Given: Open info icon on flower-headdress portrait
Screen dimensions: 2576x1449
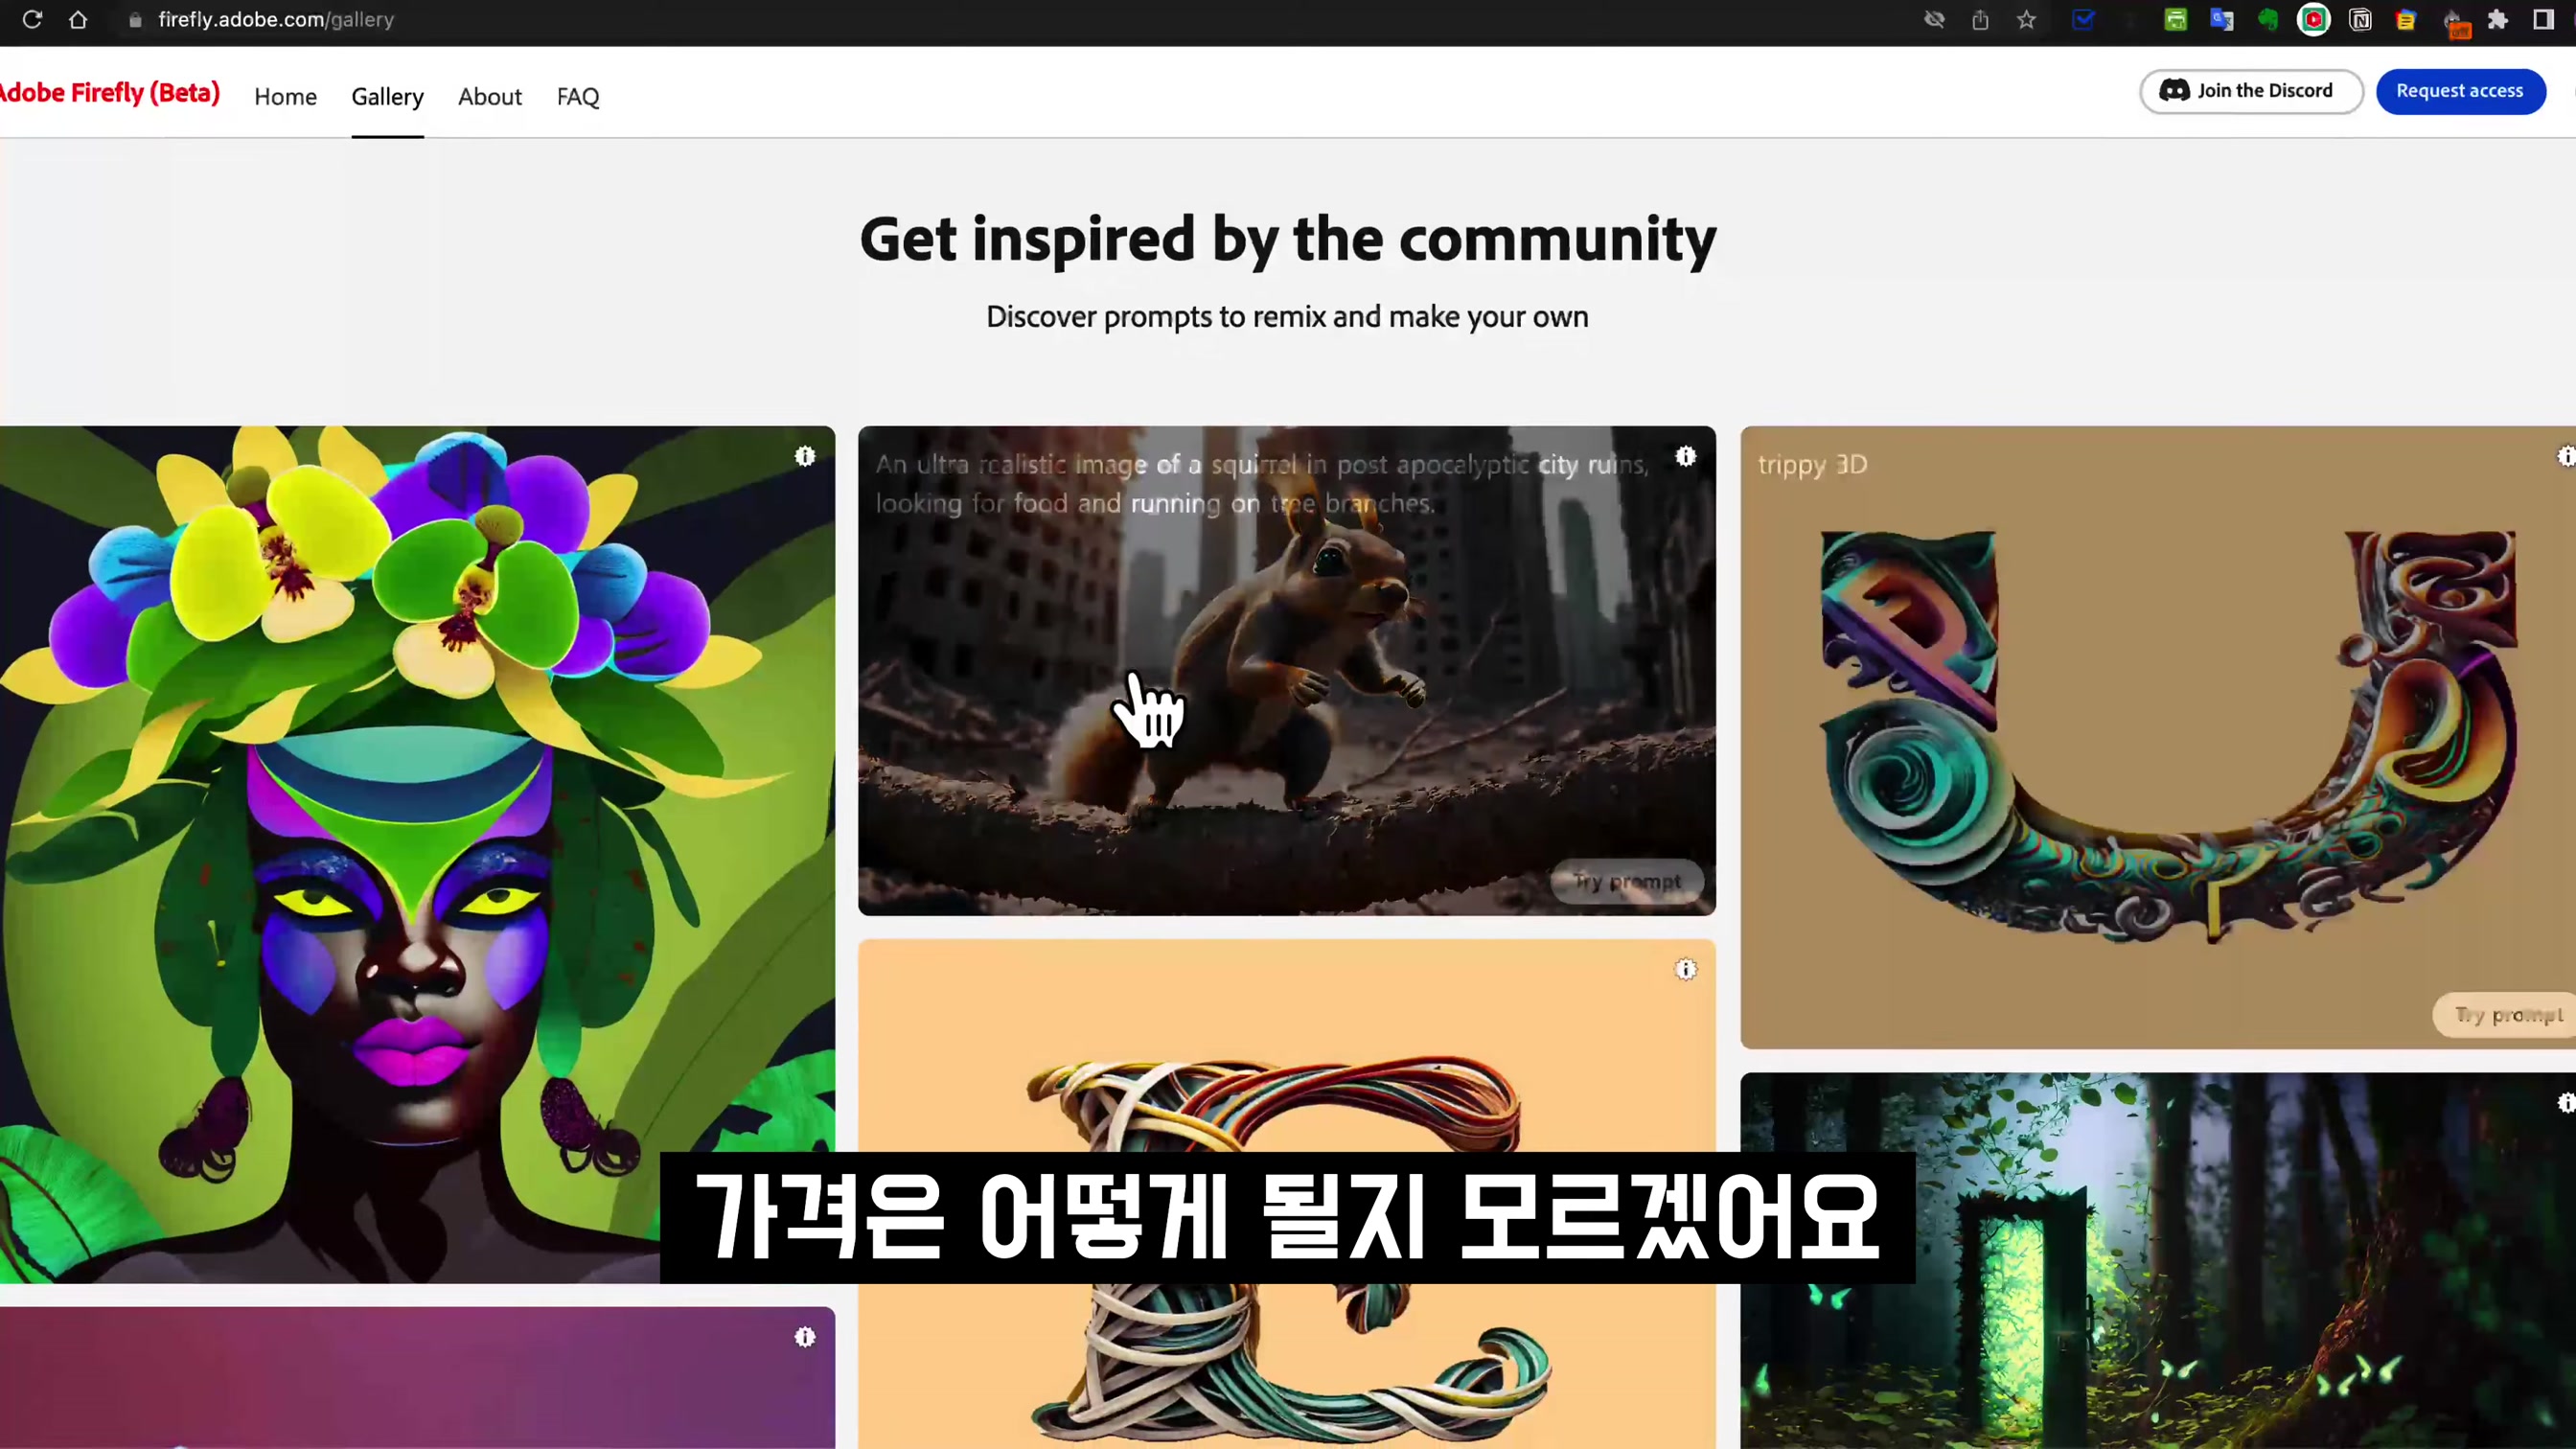Looking at the screenshot, I should [x=805, y=457].
